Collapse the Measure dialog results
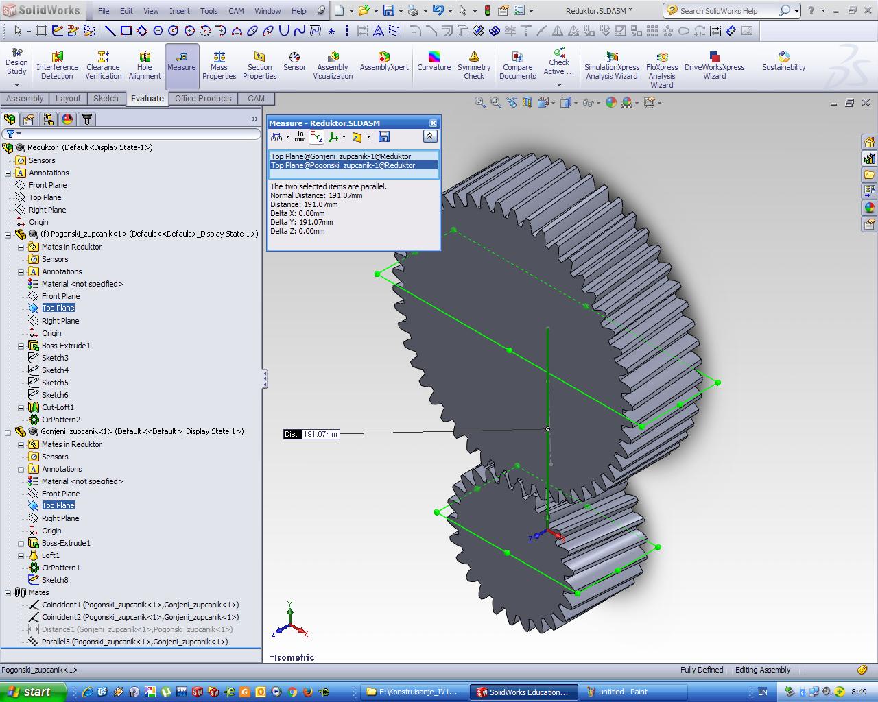The height and width of the screenshot is (702, 878). tap(430, 136)
